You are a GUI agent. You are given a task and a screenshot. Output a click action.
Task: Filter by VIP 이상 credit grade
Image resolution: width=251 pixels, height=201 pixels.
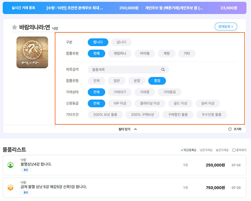(x=120, y=103)
